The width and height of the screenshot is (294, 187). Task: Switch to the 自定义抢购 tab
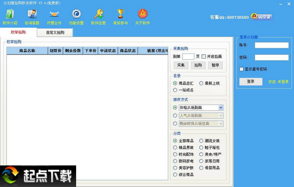pos(55,32)
